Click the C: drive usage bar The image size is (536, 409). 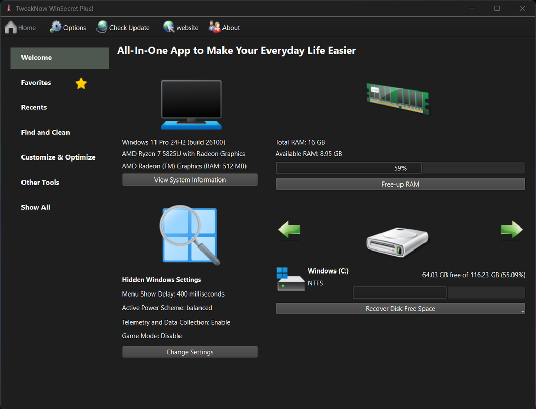click(439, 292)
